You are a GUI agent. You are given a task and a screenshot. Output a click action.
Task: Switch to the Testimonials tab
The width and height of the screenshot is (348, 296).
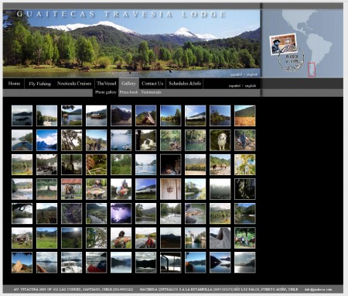(x=152, y=92)
